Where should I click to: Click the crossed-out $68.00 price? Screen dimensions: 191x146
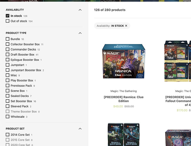[129, 106]
